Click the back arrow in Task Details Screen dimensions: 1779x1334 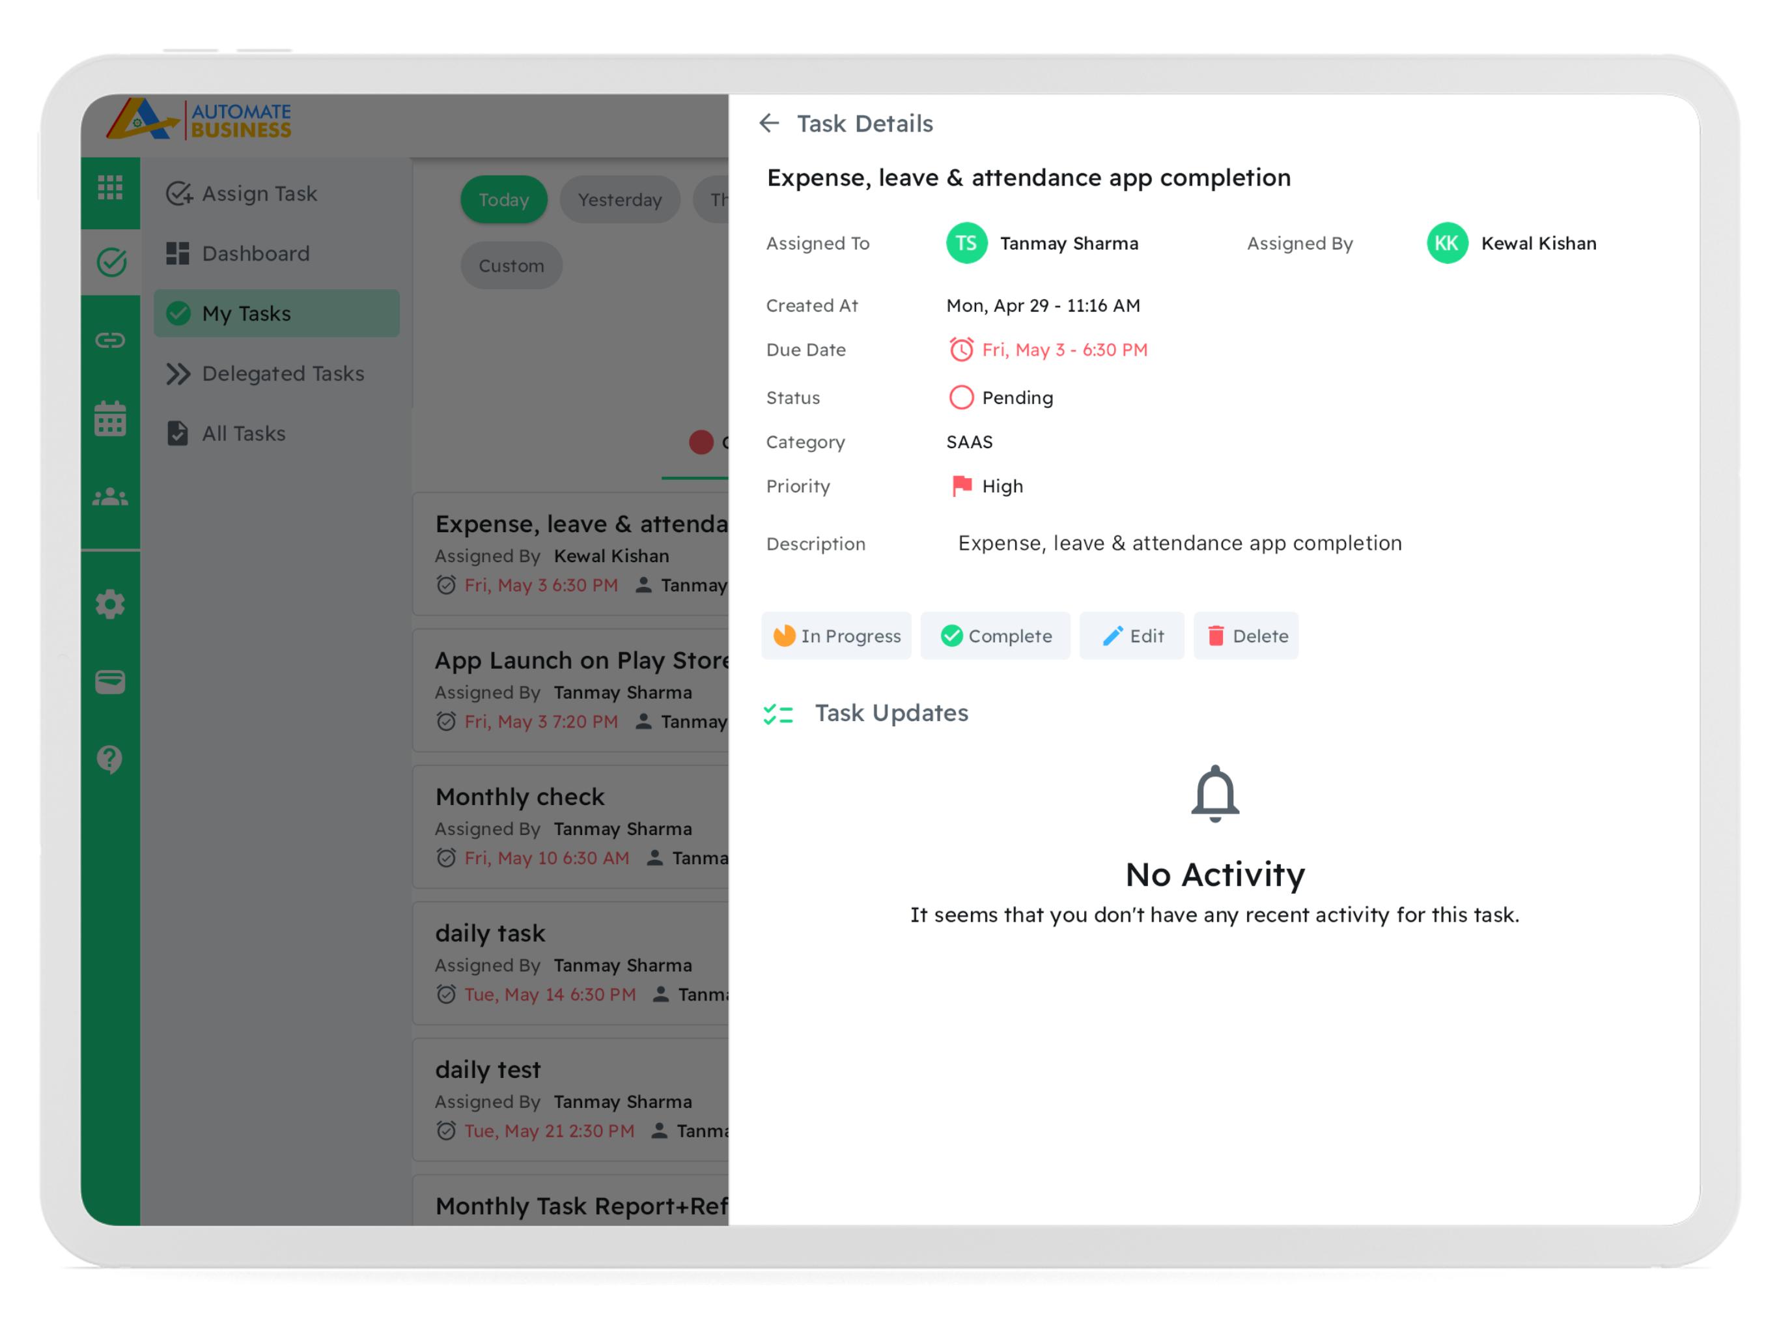click(769, 123)
